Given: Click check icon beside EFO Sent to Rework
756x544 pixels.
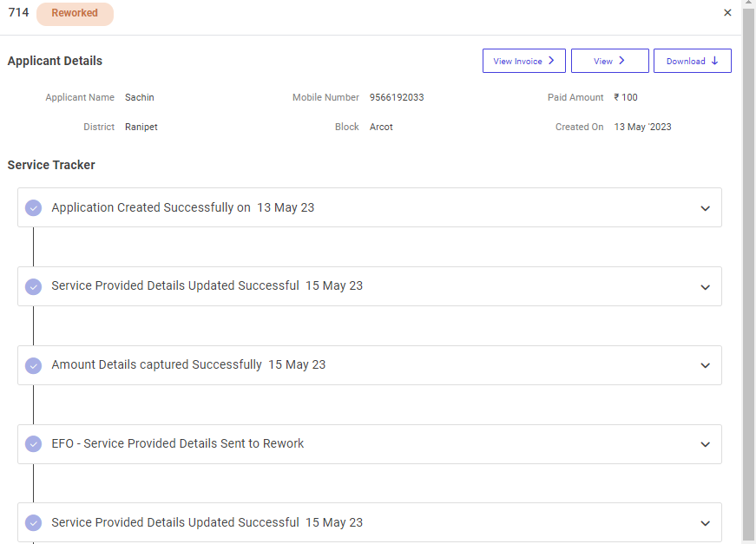Looking at the screenshot, I should [33, 444].
